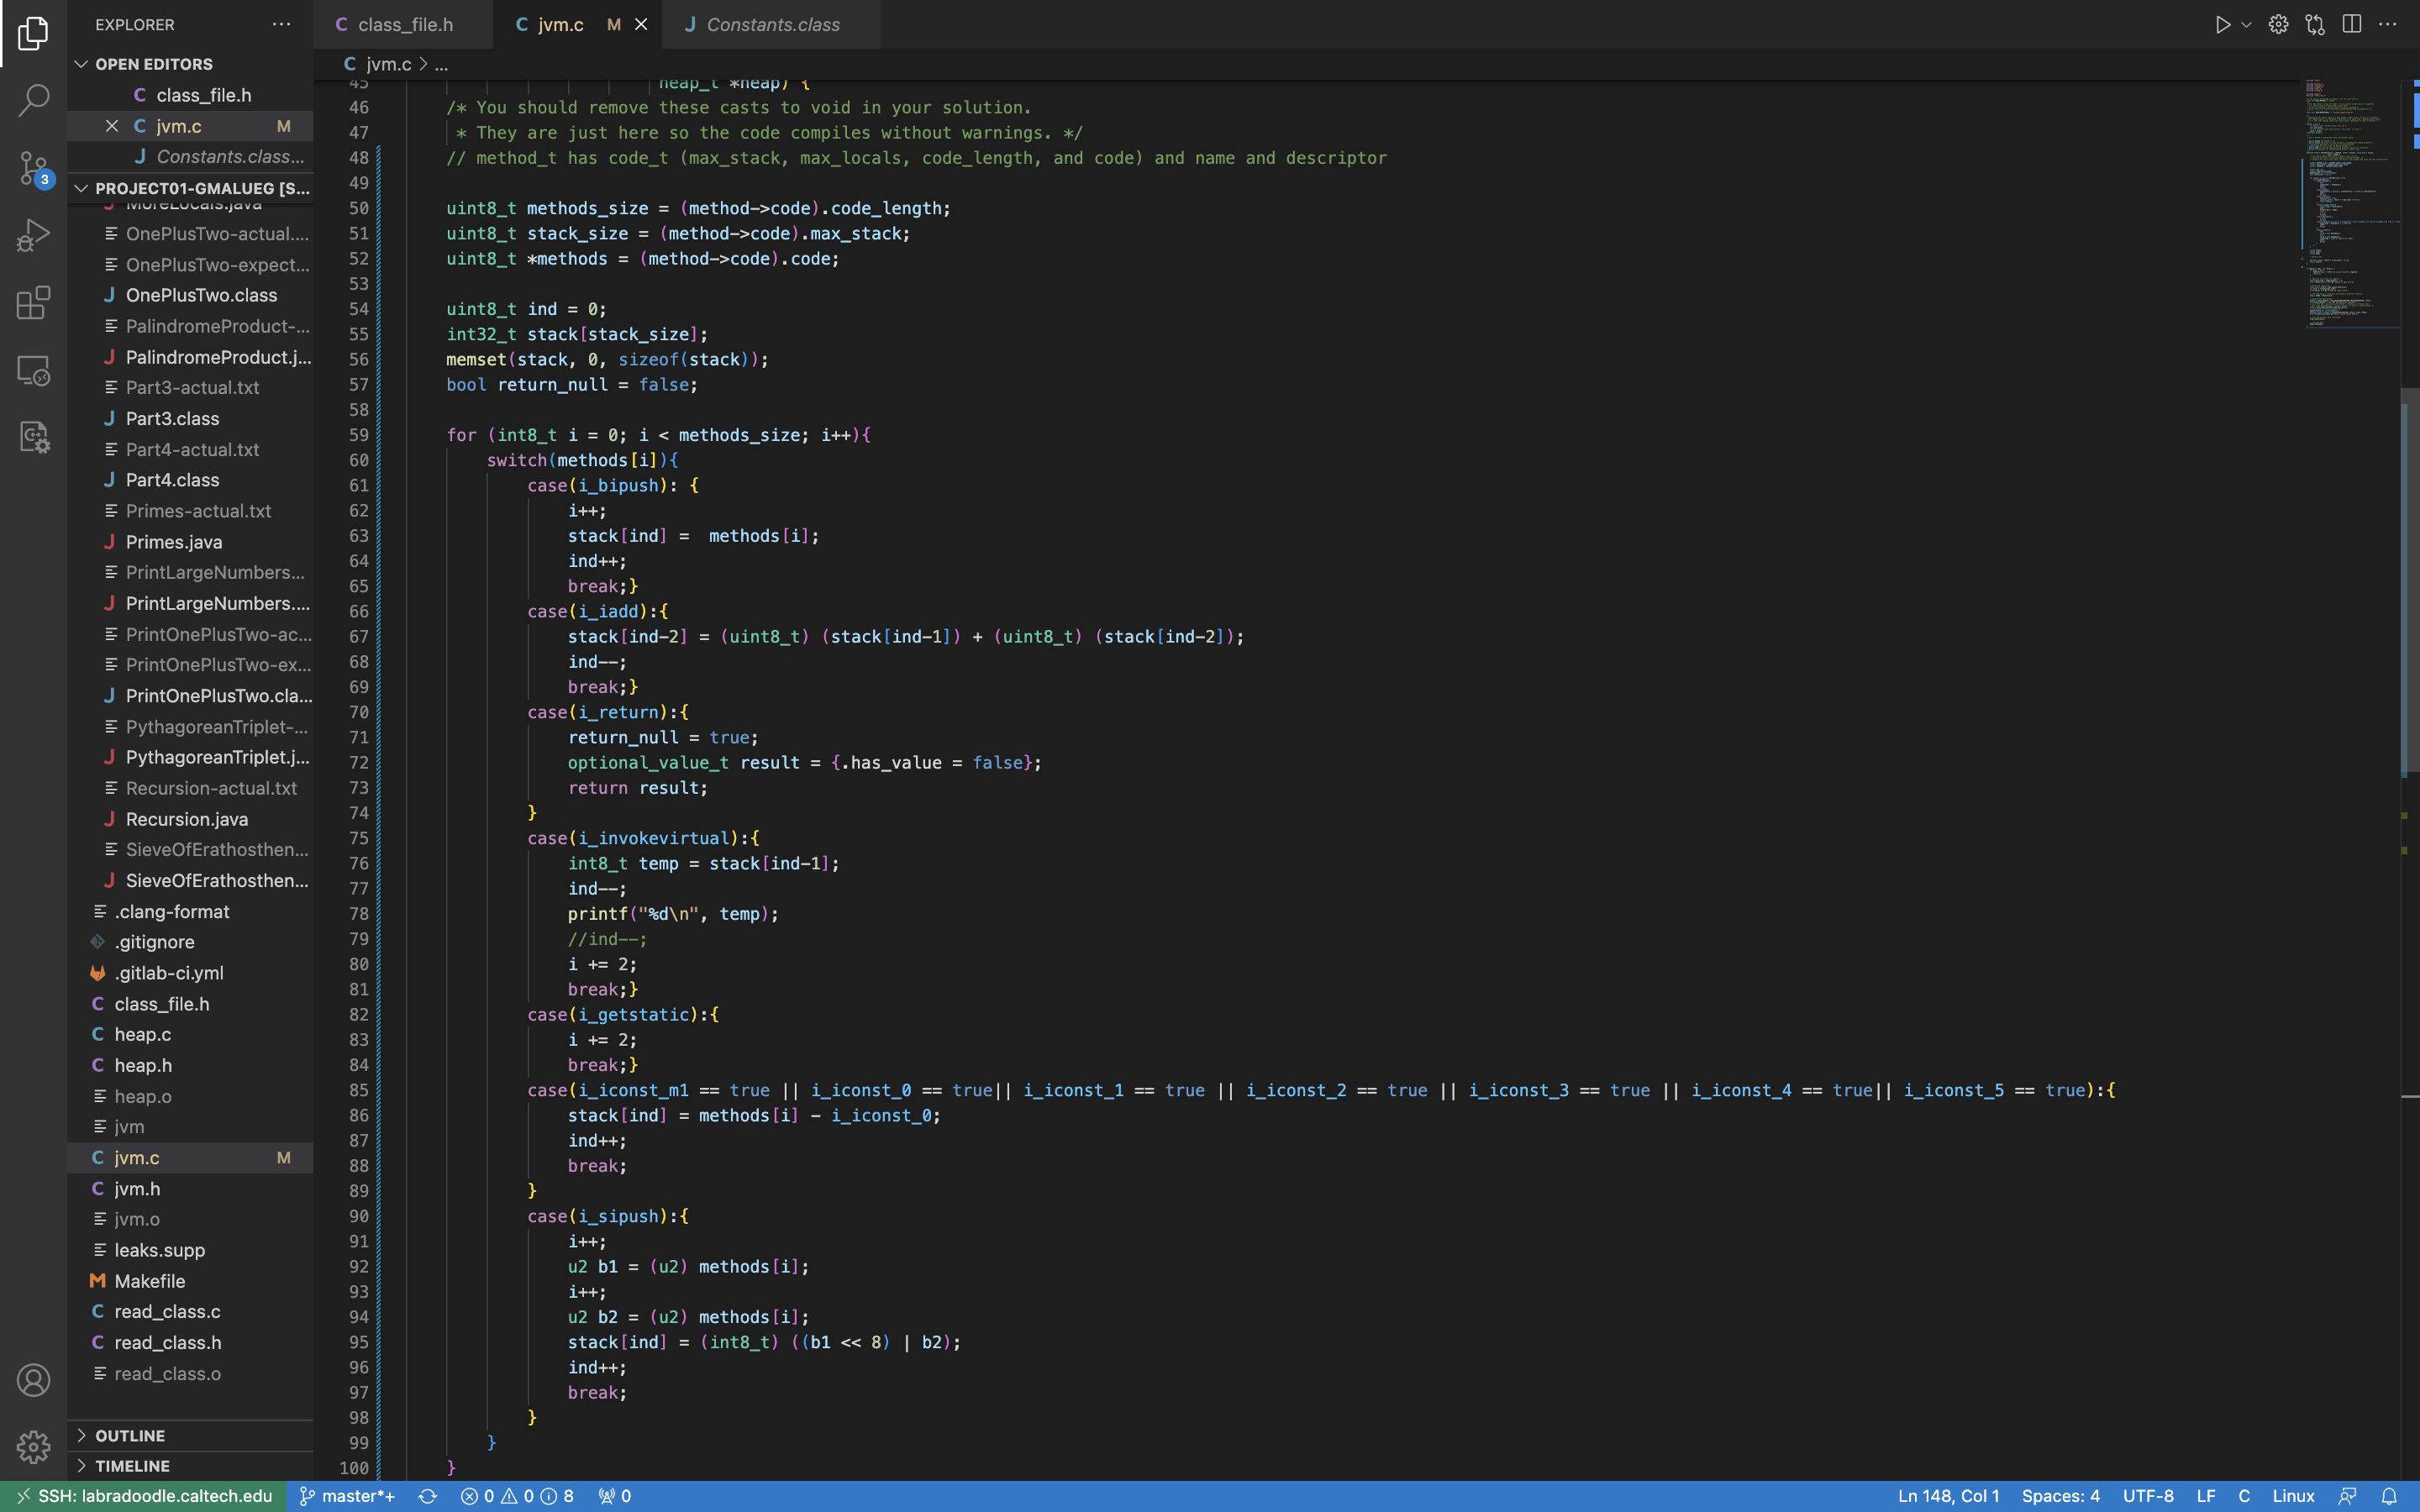Split the editor to the right
This screenshot has width=2420, height=1512.
point(2351,25)
